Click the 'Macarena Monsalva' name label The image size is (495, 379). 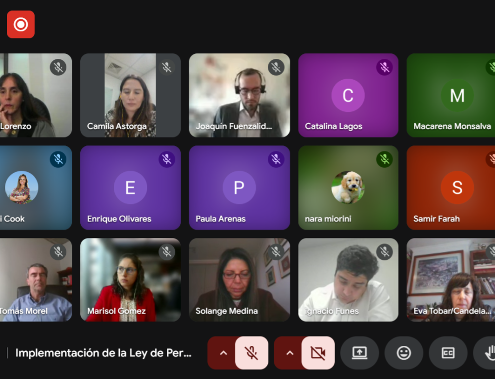coord(452,126)
